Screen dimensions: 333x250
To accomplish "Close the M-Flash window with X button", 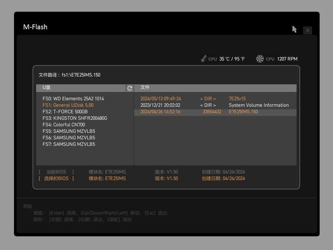I will coord(308,30).
